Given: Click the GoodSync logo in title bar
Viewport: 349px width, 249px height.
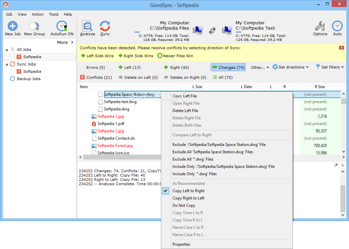Looking at the screenshot, I should click(x=6, y=5).
